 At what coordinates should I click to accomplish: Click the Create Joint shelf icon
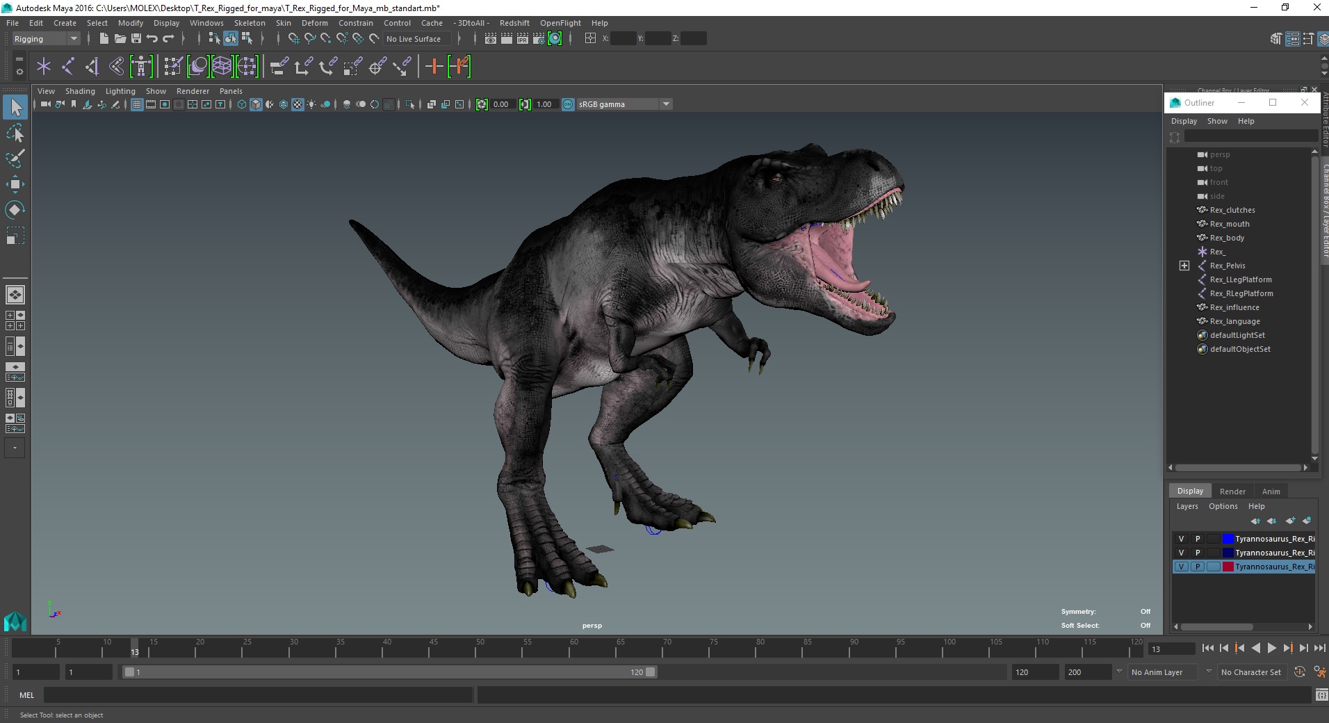click(x=68, y=67)
